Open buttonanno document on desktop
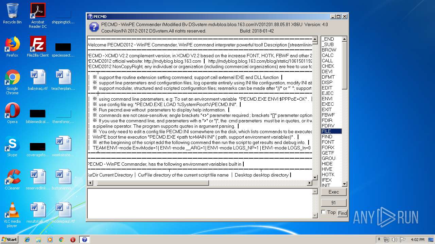The image size is (435, 244). tap(63, 180)
